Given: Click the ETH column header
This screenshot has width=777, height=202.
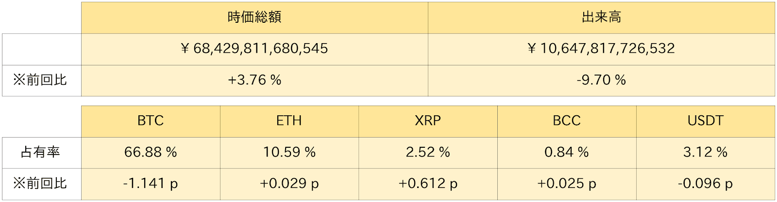Looking at the screenshot, I should coord(289,121).
